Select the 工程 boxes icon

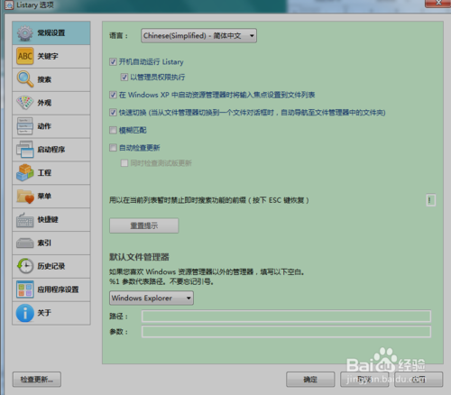coord(25,173)
